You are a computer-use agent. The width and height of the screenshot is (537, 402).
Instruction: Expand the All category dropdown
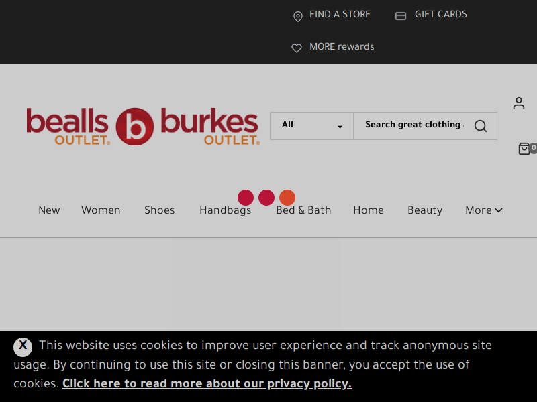point(311,126)
